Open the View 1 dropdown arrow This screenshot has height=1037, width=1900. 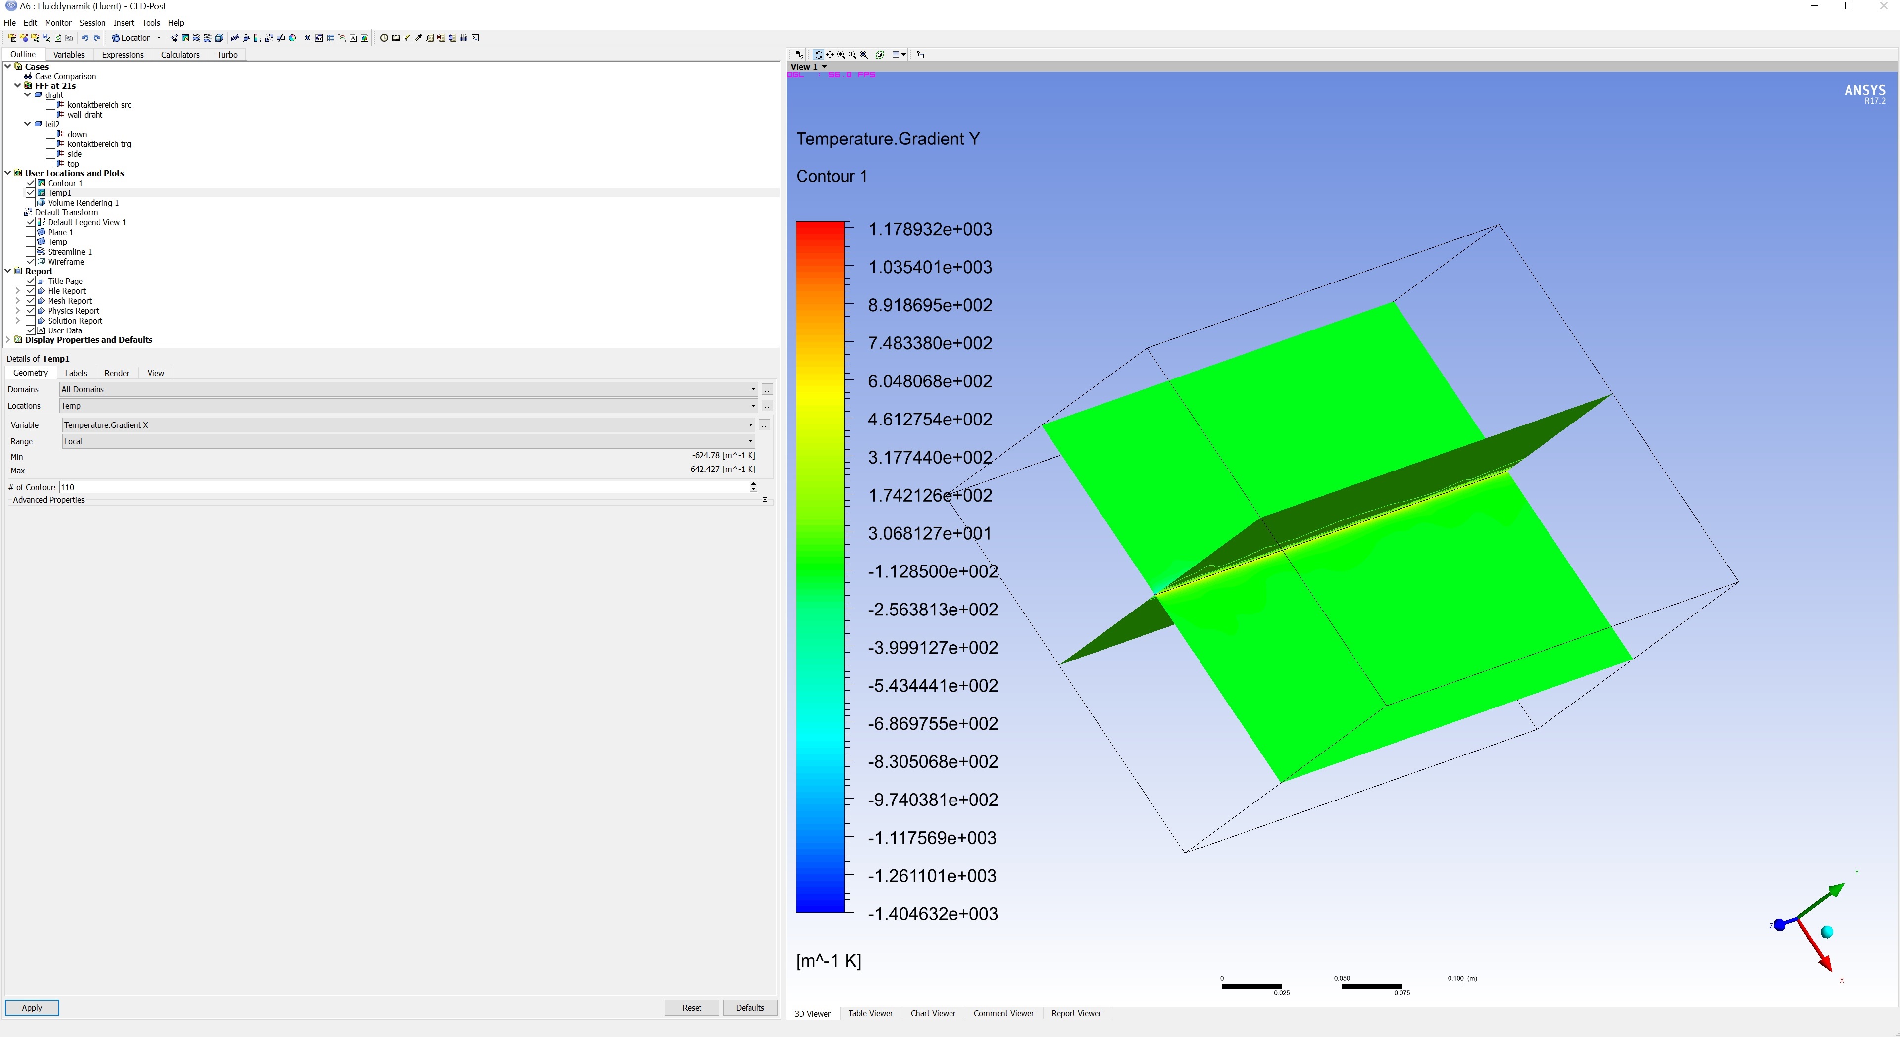click(825, 66)
